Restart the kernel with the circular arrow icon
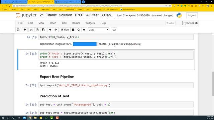This screenshot has width=214, height=120. click(79, 30)
